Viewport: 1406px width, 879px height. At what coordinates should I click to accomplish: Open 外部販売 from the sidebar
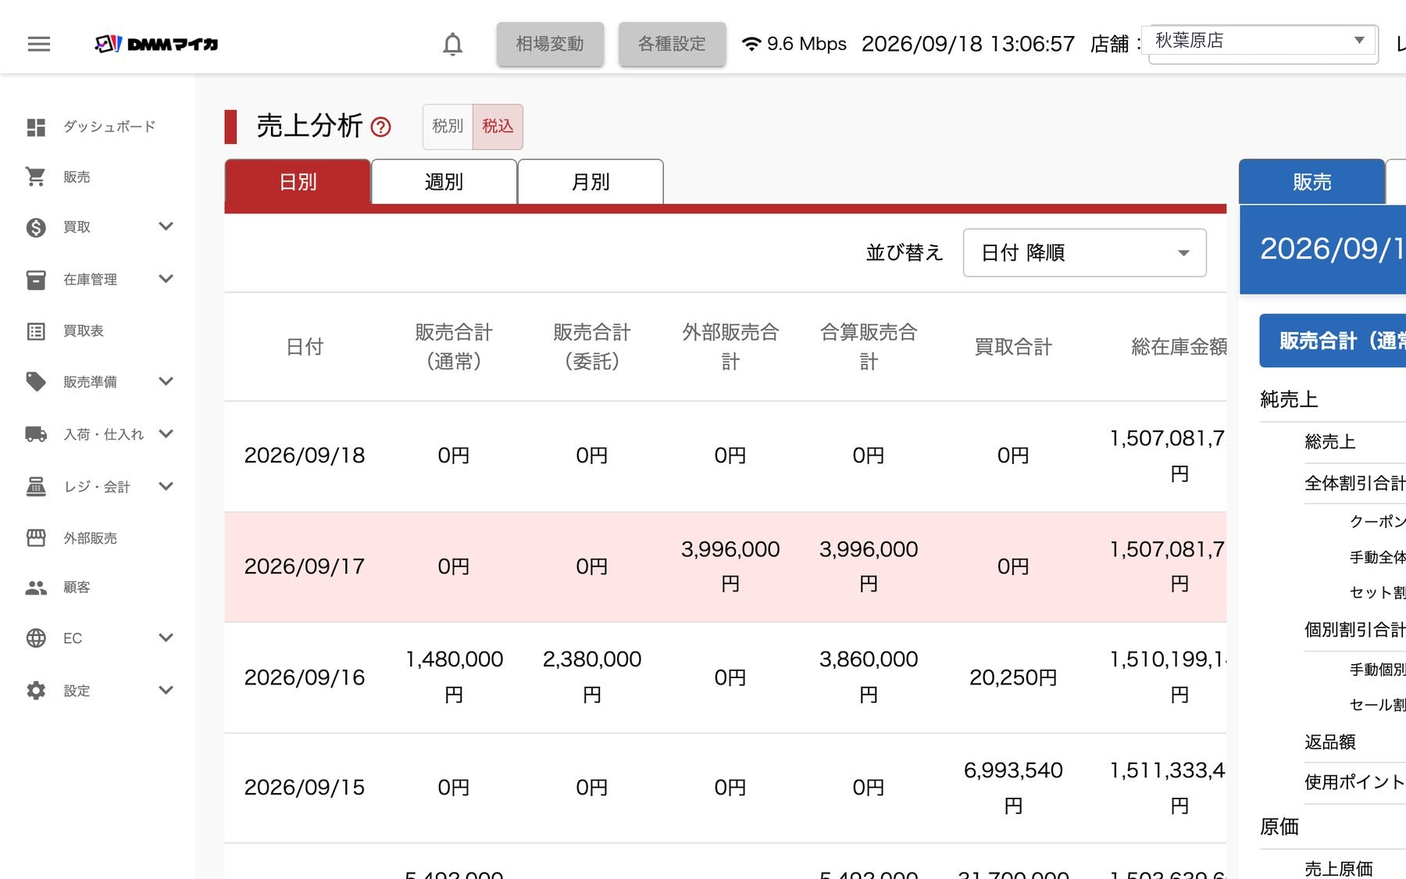pos(98,538)
